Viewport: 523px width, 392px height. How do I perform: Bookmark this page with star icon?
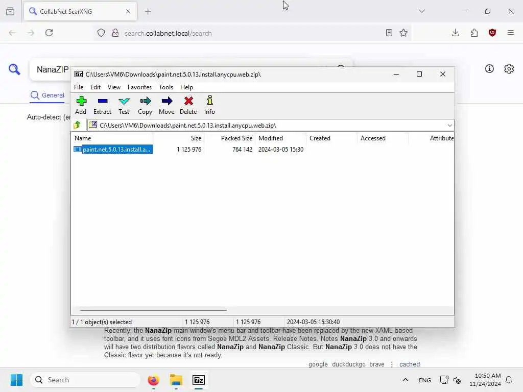pos(403,33)
